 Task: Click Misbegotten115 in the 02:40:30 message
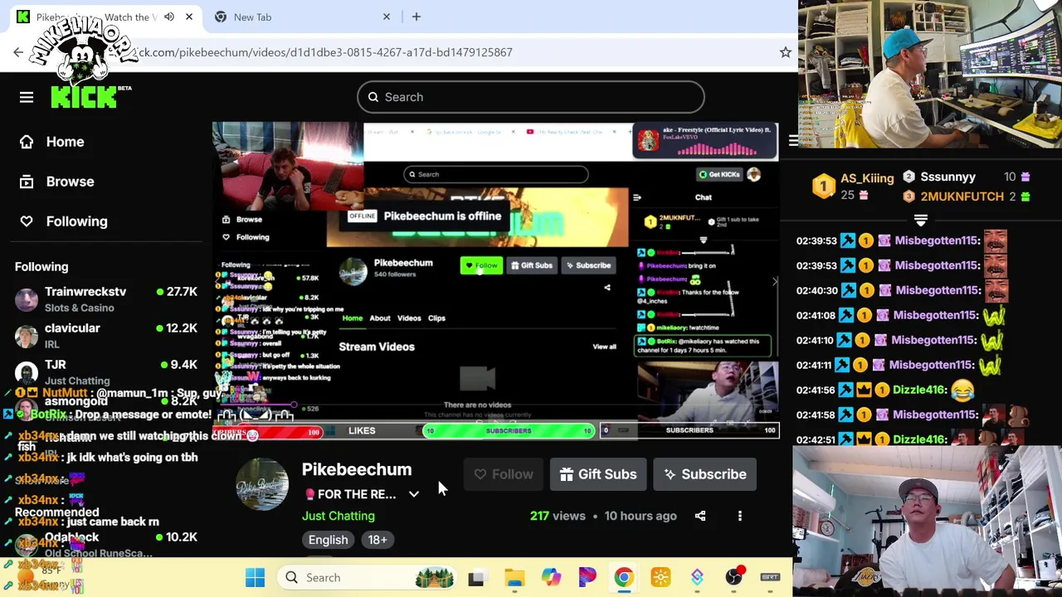[936, 290]
